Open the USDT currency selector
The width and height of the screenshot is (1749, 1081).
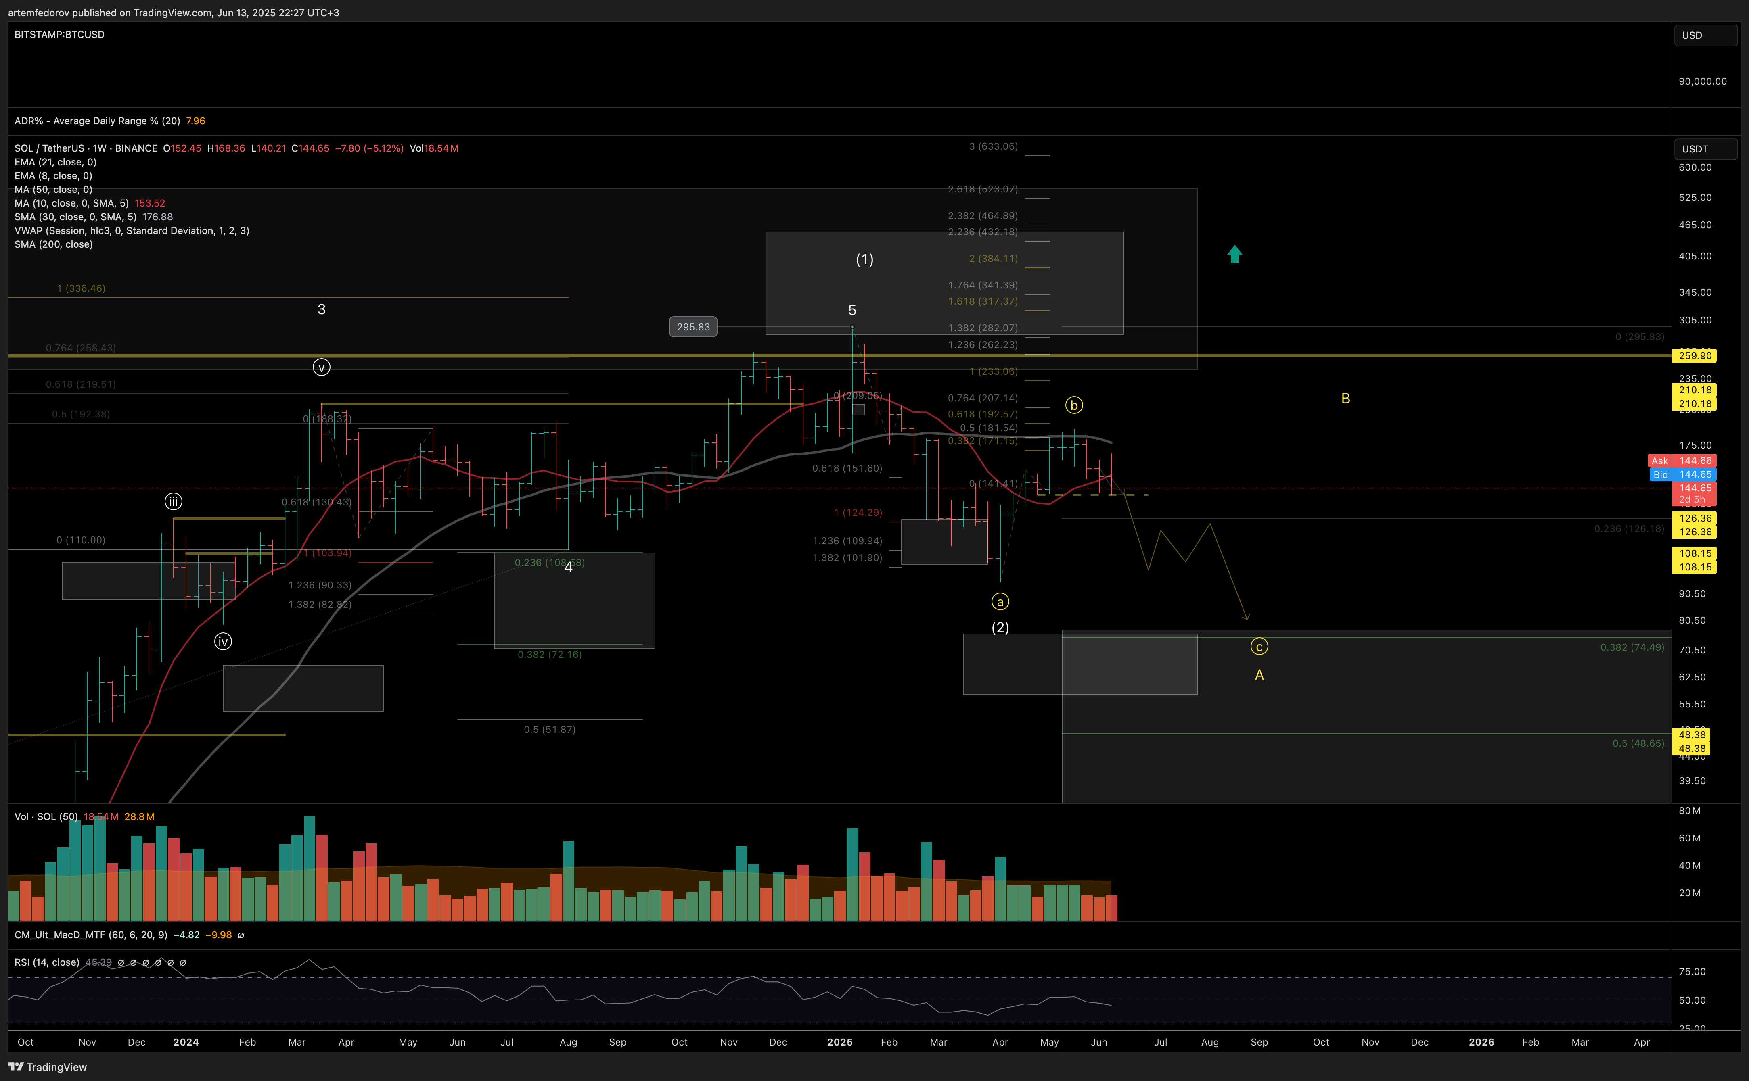click(x=1705, y=149)
